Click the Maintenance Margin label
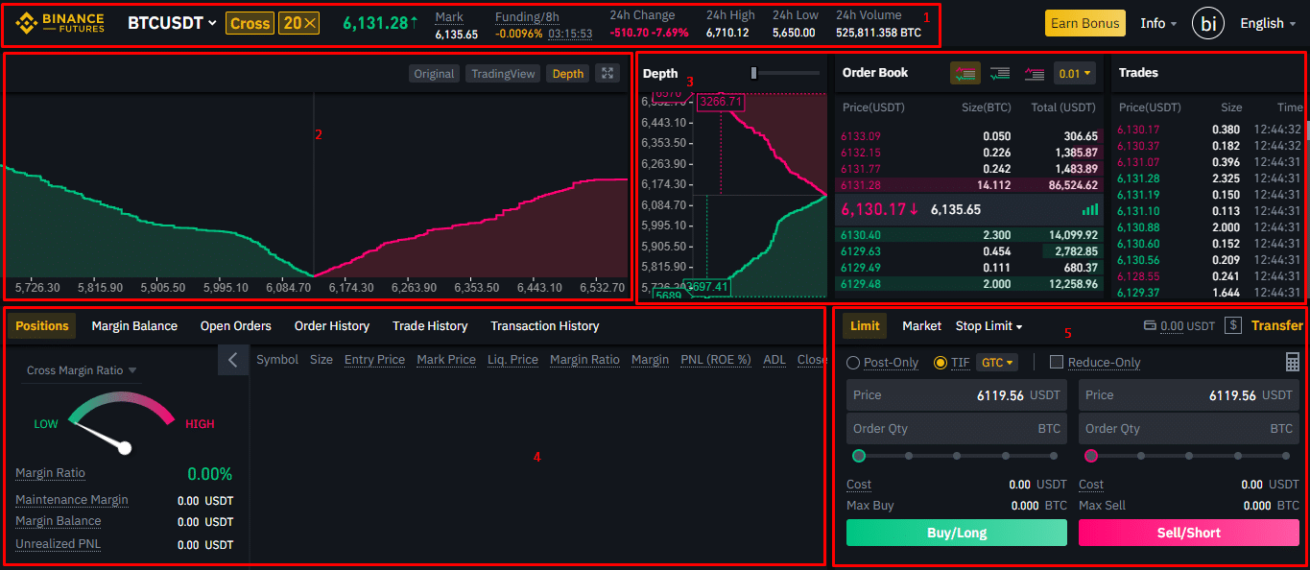Image resolution: width=1310 pixels, height=570 pixels. 72,500
